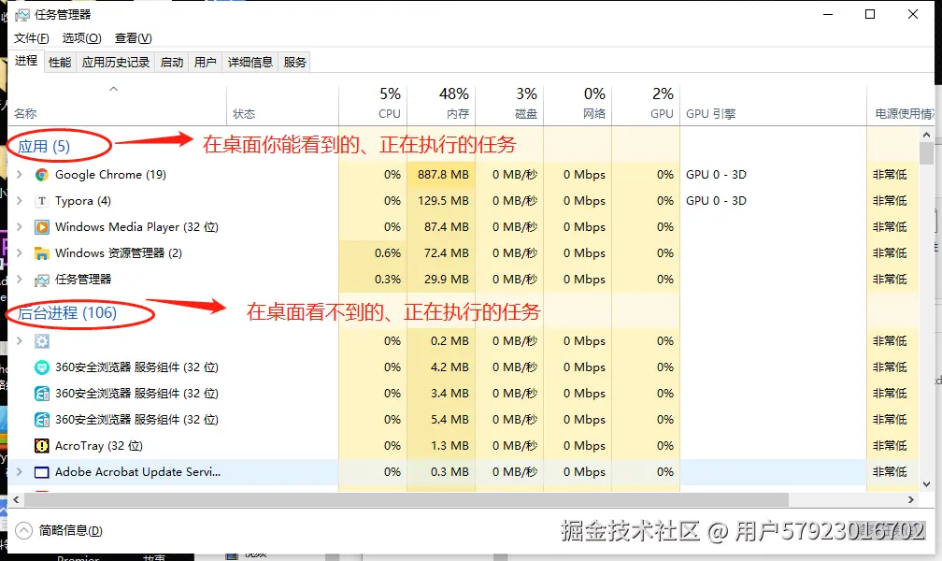Switch to the 服务 tab
942x561 pixels.
click(x=294, y=62)
